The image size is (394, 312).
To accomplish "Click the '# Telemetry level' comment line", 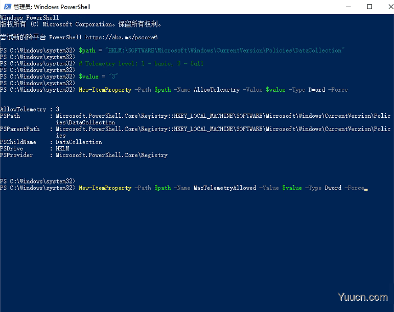I will [141, 63].
